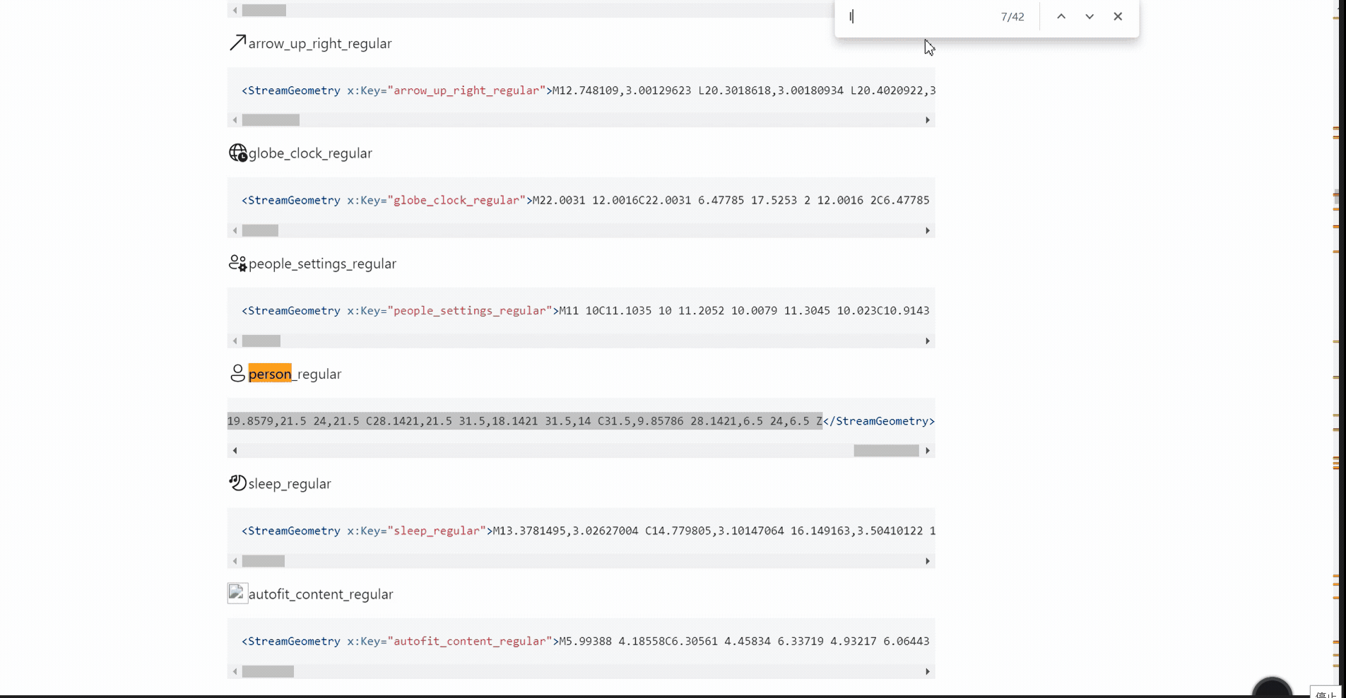The height and width of the screenshot is (698, 1346).
Task: Click left scroll arrow of arrow_up_right code block
Action: click(235, 120)
